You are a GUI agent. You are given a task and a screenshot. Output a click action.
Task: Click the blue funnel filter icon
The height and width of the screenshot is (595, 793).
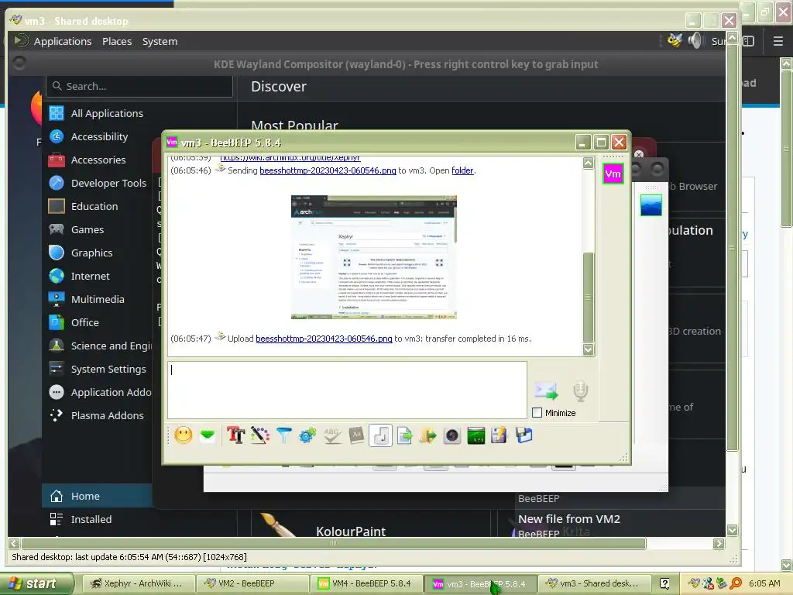click(x=283, y=435)
